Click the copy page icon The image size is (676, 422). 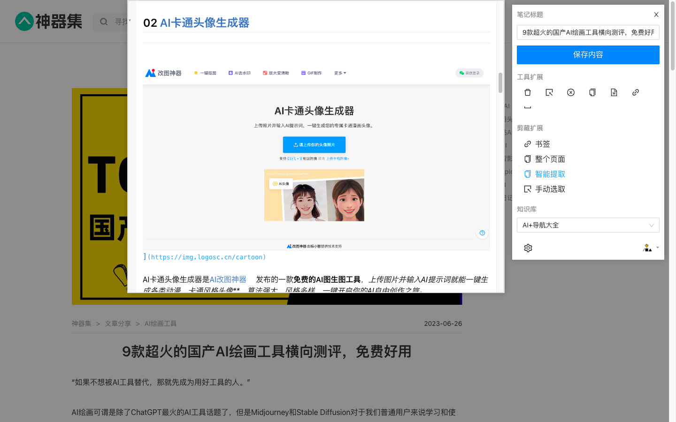(592, 92)
